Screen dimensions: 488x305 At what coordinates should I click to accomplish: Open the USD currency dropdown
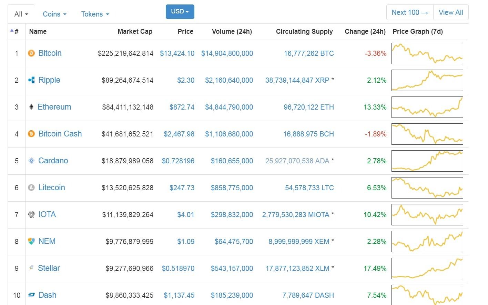(x=180, y=12)
